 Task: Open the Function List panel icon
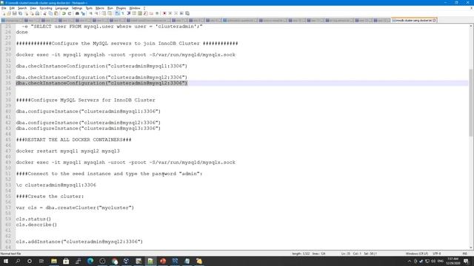pyautogui.click(x=146, y=13)
